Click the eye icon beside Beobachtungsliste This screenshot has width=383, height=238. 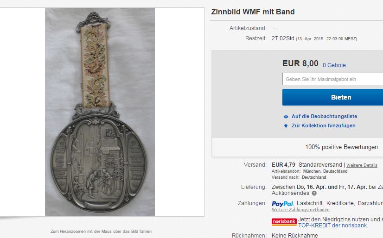[x=286, y=117]
